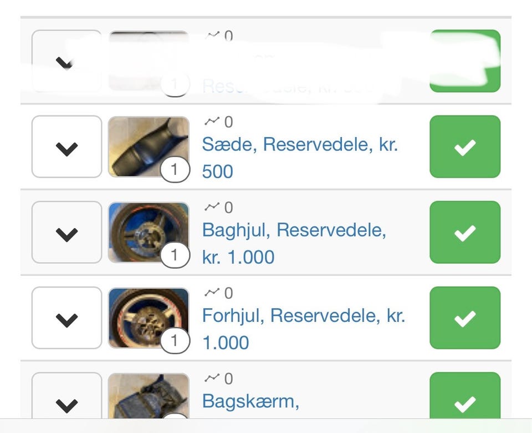Toggle green checkmark for Bagskærm listing
532x433 pixels.
(465, 402)
